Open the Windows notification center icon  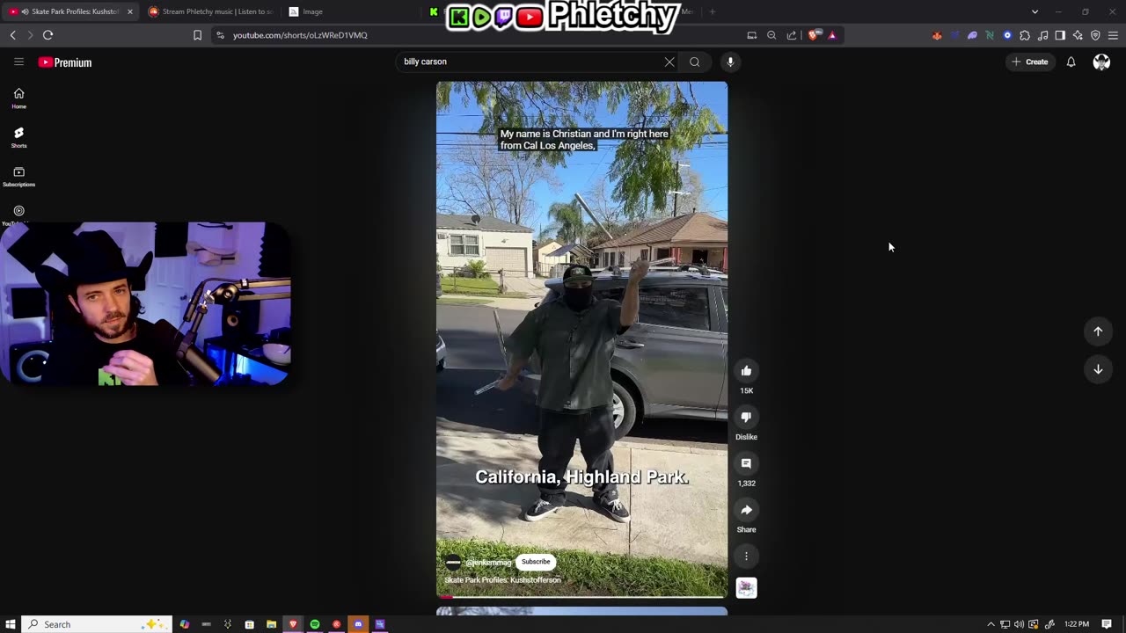pyautogui.click(x=1107, y=624)
